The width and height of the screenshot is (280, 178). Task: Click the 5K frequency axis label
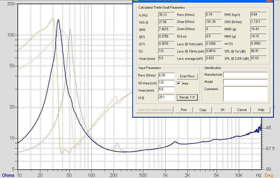(216, 175)
